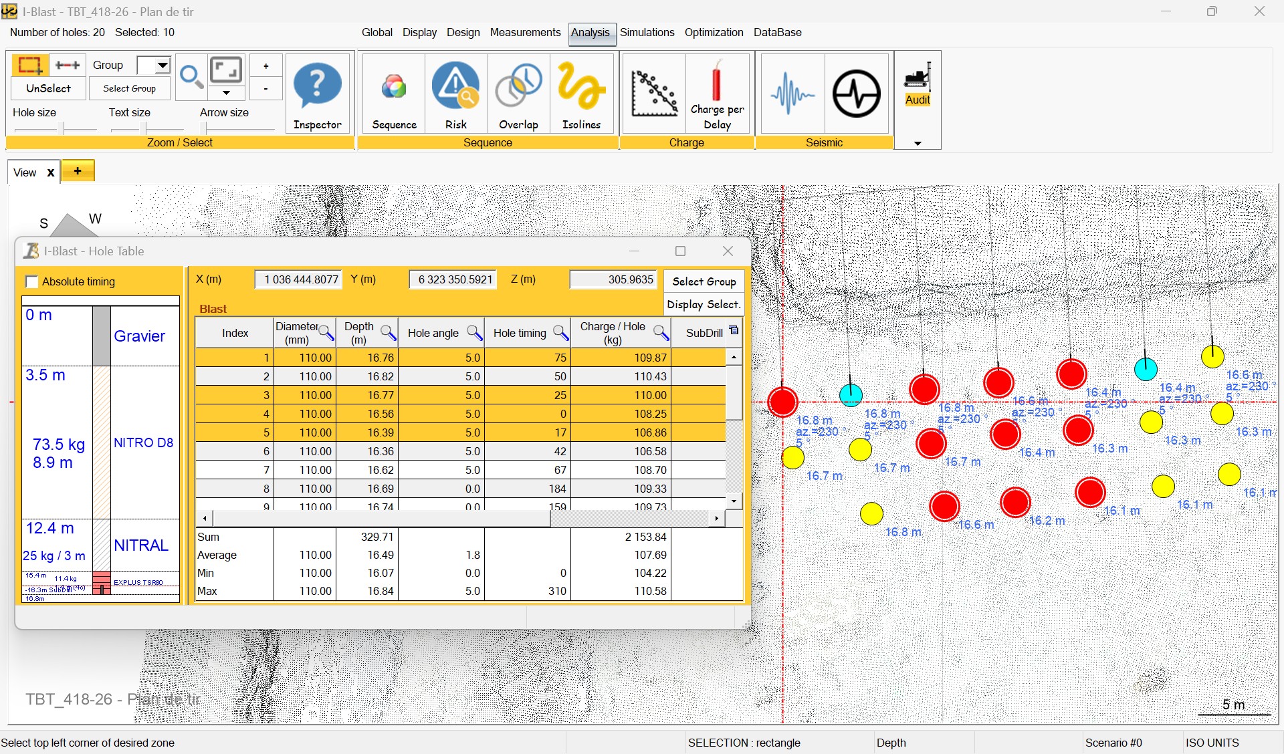Launch the Risk analysis tool
1284x754 pixels.
coord(455,94)
